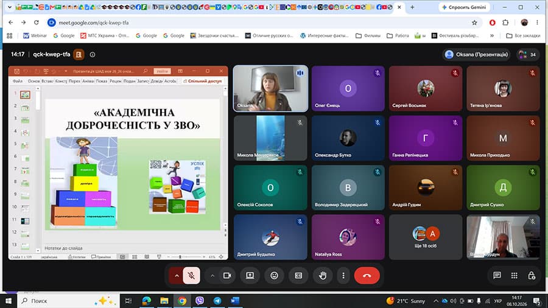Click the volume icon in system tray
548x308 pixels.
tap(453, 301)
